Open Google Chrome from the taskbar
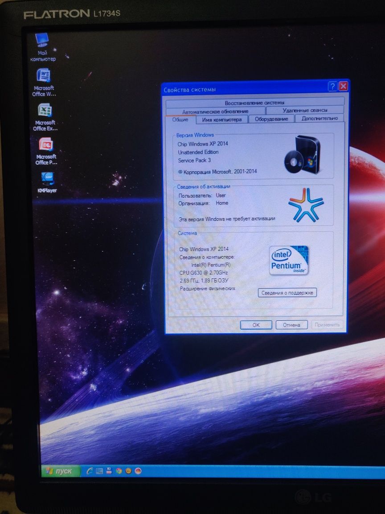Viewport: 385px width, 514px height. point(119,471)
